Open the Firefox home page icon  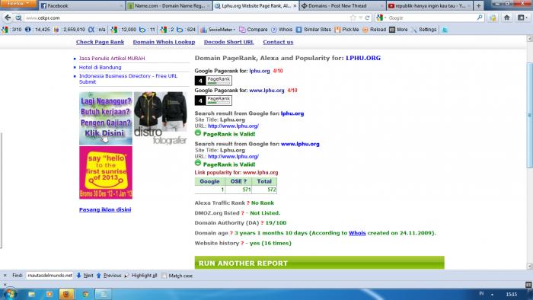[x=507, y=18]
